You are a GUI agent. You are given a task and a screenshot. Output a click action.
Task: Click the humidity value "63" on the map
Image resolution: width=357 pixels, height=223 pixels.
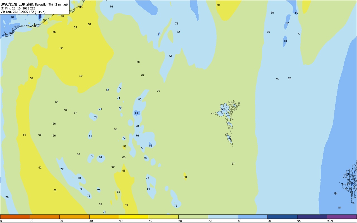(x=119, y=192)
